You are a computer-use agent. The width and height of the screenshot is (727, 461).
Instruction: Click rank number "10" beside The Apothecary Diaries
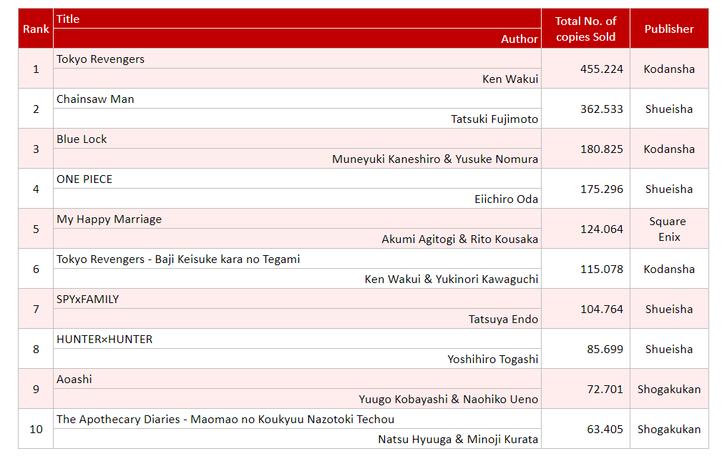click(x=36, y=430)
